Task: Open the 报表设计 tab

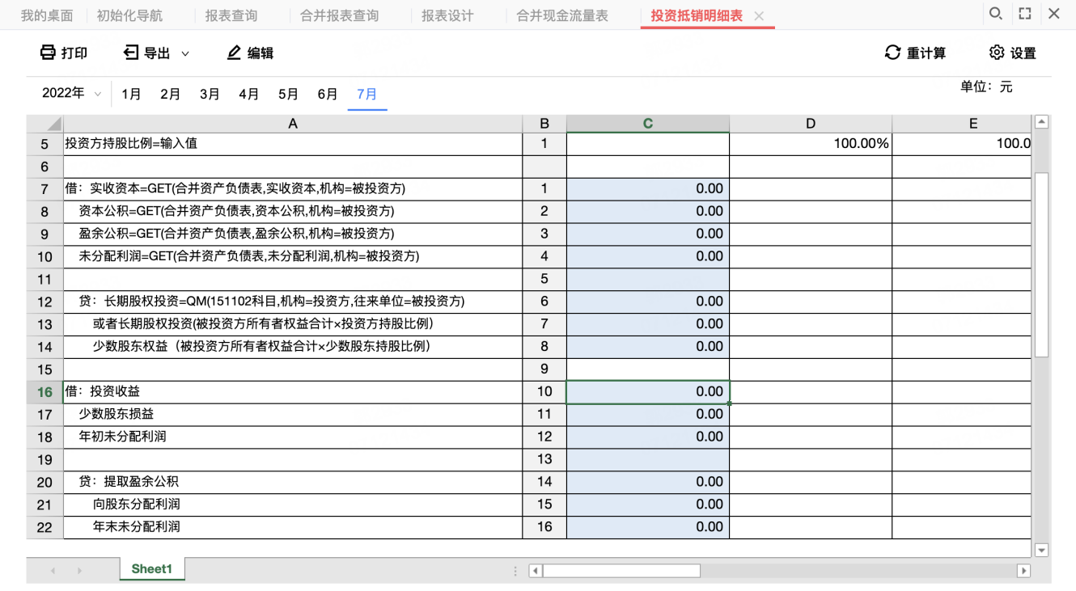Action: point(447,15)
